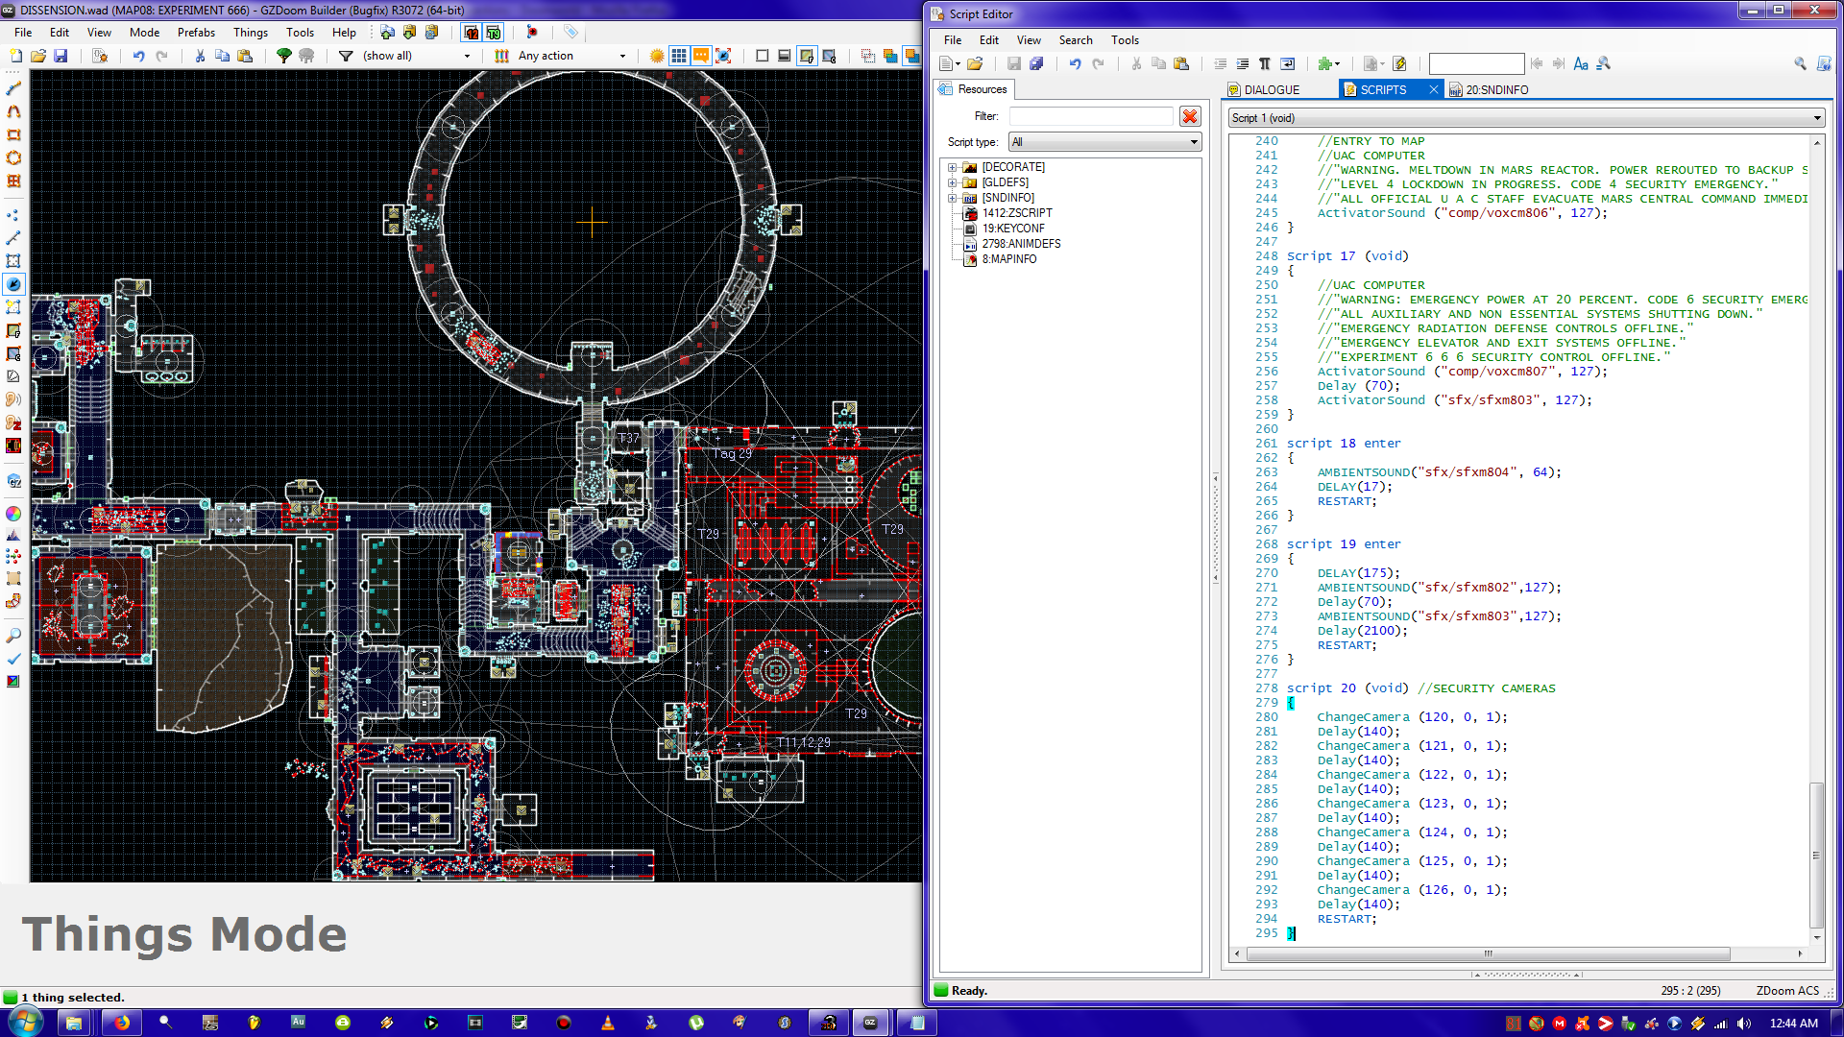The image size is (1844, 1037).
Task: Cut selection in GZDoom Builder toolbar
Action: (x=200, y=56)
